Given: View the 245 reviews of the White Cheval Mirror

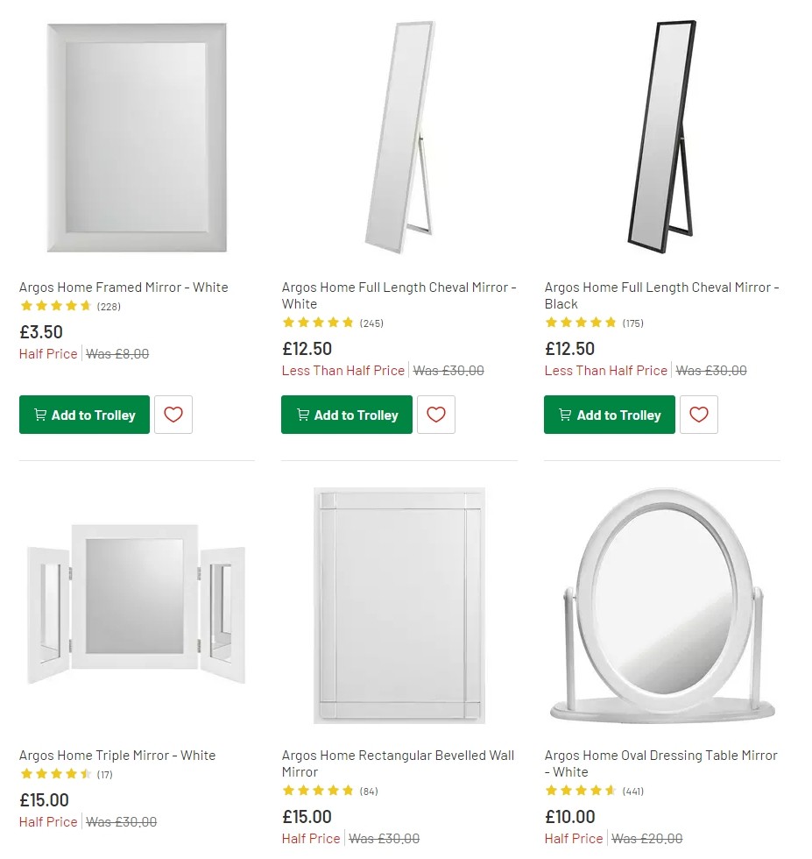Looking at the screenshot, I should (x=371, y=323).
